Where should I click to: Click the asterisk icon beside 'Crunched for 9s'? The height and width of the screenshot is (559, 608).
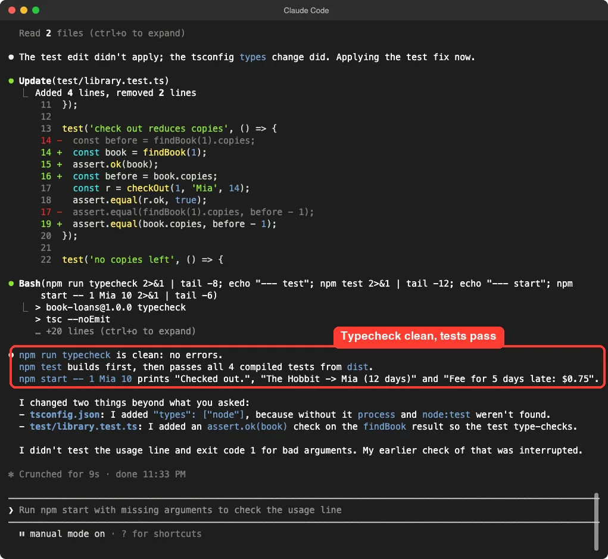[x=11, y=474]
